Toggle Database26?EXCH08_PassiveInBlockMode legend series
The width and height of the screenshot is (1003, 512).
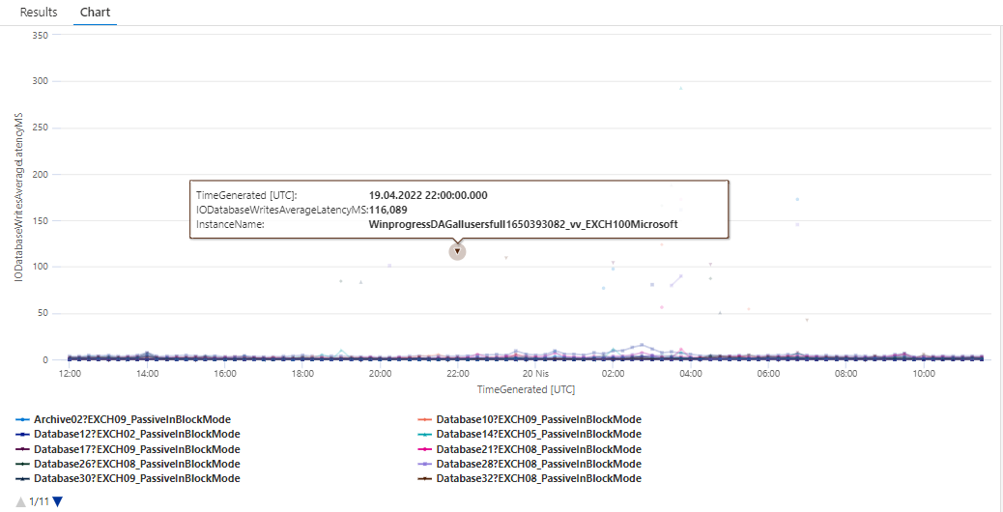coord(128,464)
